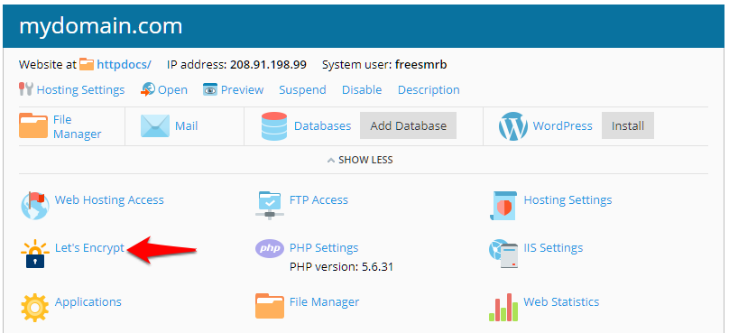Click the WordPress Install button

coord(628,125)
